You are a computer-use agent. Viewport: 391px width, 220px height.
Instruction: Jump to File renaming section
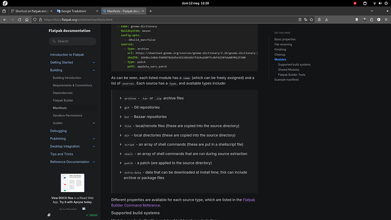(x=283, y=44)
